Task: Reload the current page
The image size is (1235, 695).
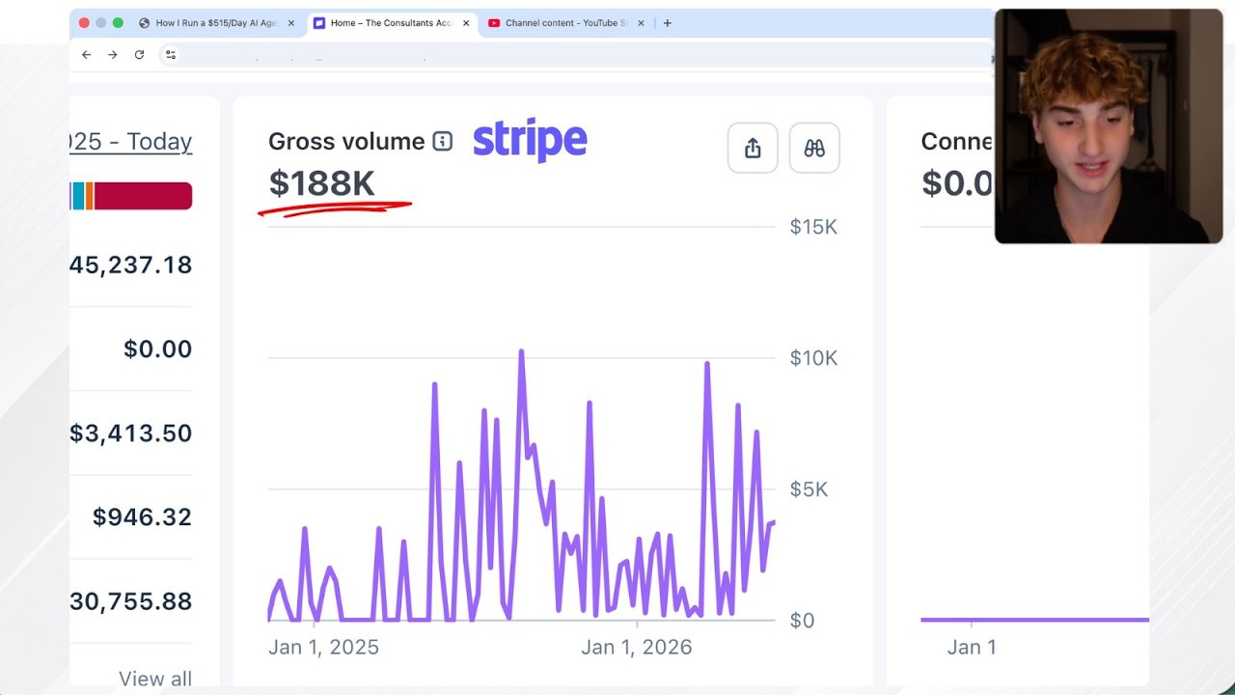Action: coord(139,55)
